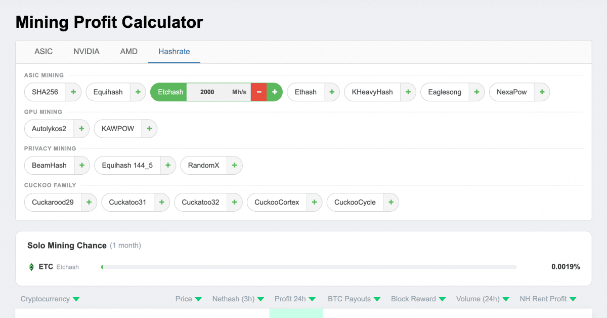
Task: Open the Cryptocurrency column sort dropdown
Action: point(76,299)
